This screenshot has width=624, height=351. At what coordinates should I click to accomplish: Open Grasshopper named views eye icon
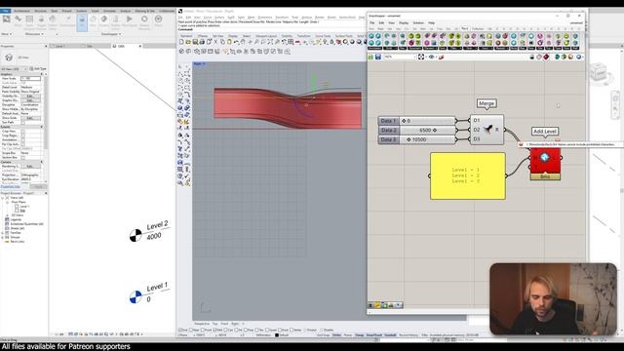[x=431, y=57]
